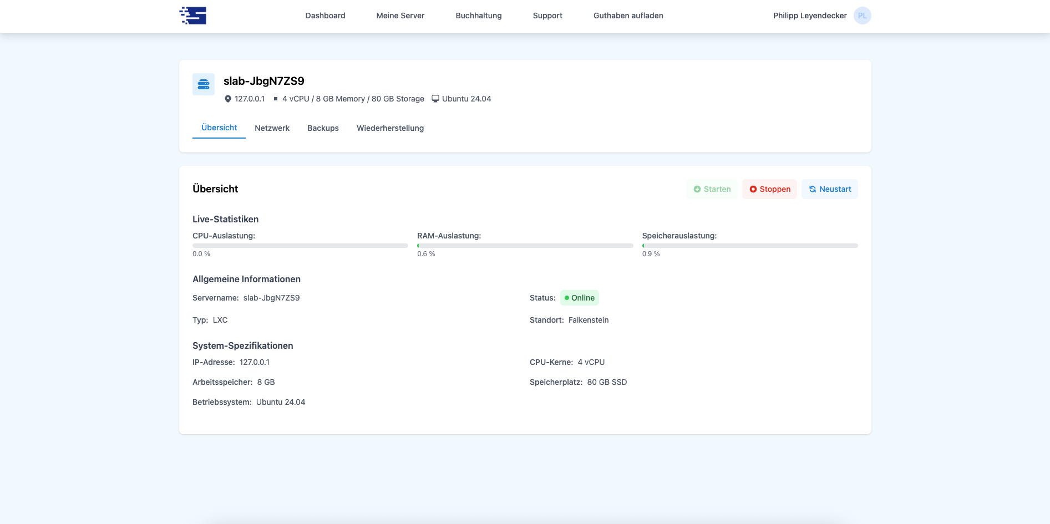Screen dimensions: 1050x524
Task: Open Buchhaltung in the navigation
Action: (478, 16)
